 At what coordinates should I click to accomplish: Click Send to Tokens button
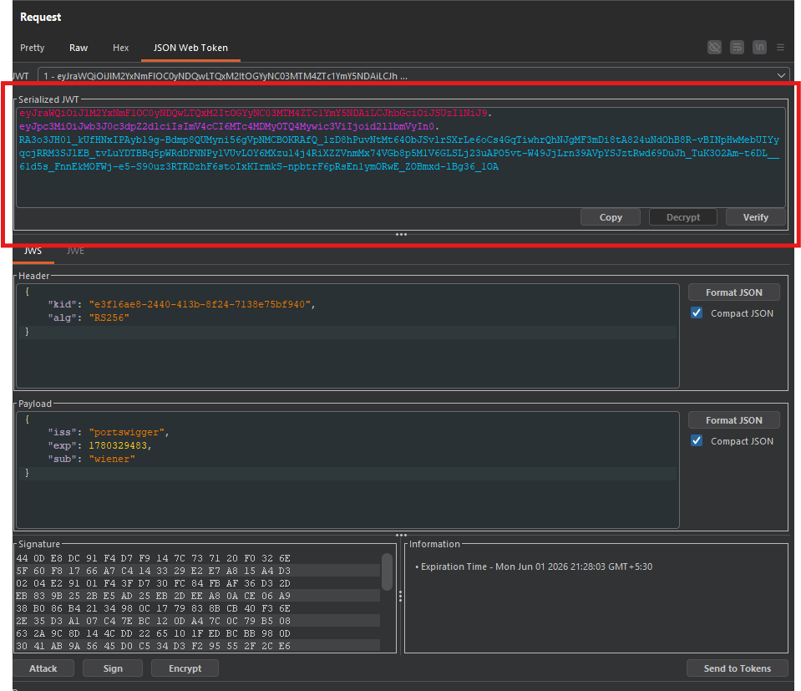click(738, 668)
